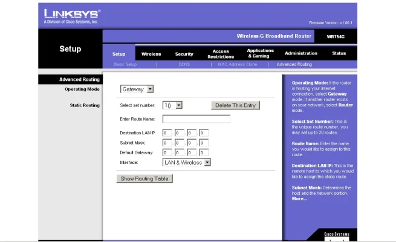This screenshot has height=242, width=396.
Task: Click the Linksys logo
Action: tap(71, 16)
